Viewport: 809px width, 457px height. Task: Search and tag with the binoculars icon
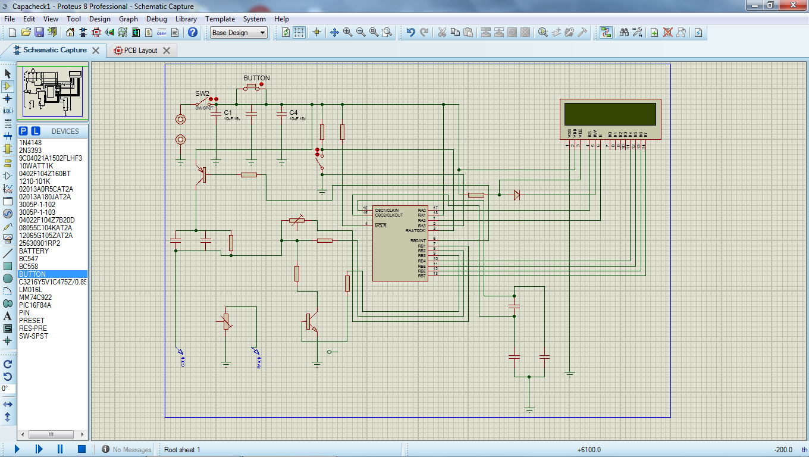coord(624,32)
